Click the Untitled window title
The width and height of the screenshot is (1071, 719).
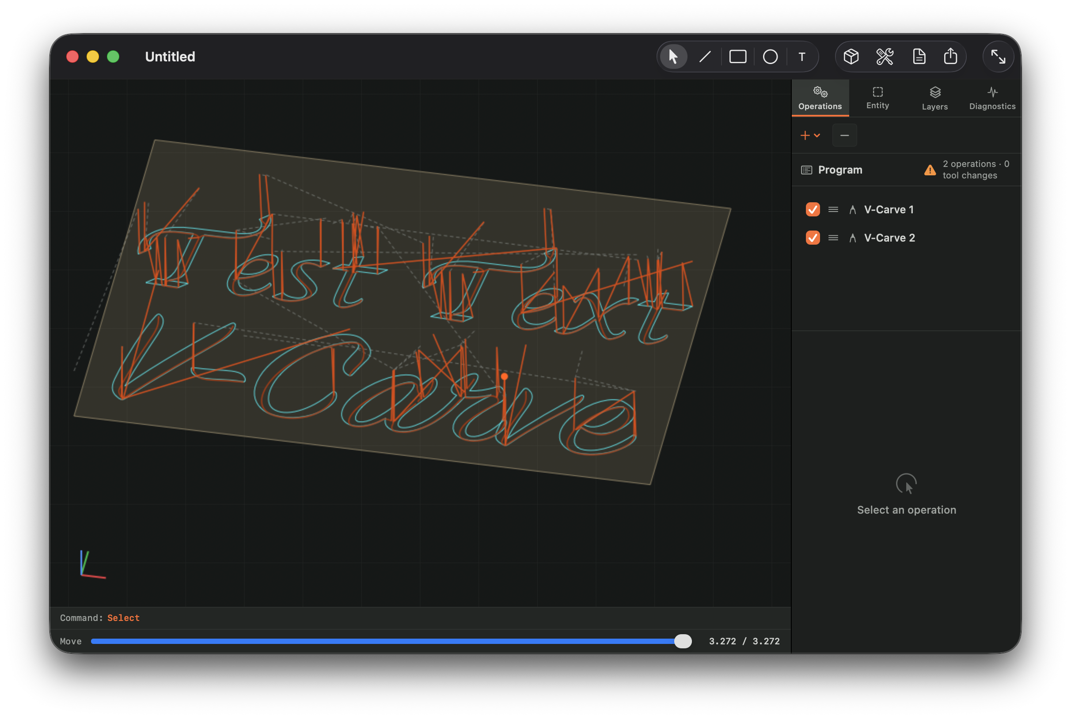pyautogui.click(x=170, y=57)
